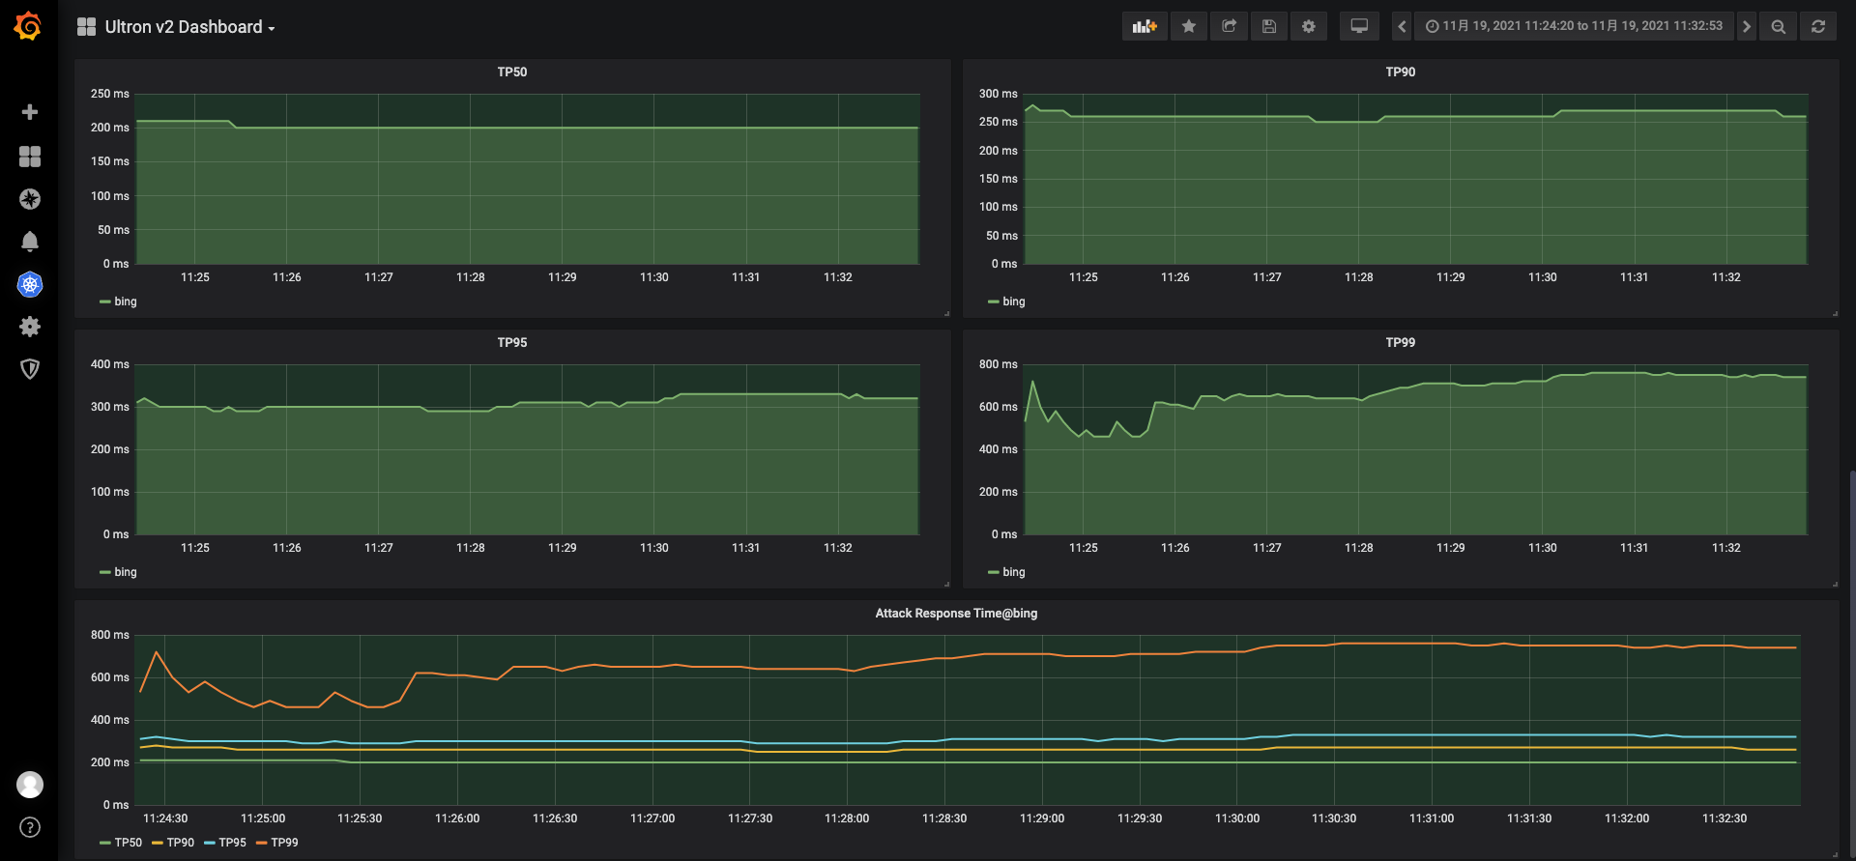The width and height of the screenshot is (1856, 861).
Task: Click the TP50 panel resize handle
Action: [x=946, y=313]
